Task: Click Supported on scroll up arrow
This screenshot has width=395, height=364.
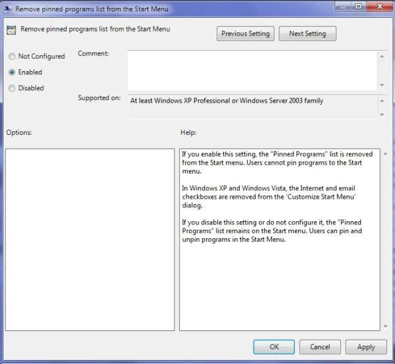Action: (x=382, y=101)
